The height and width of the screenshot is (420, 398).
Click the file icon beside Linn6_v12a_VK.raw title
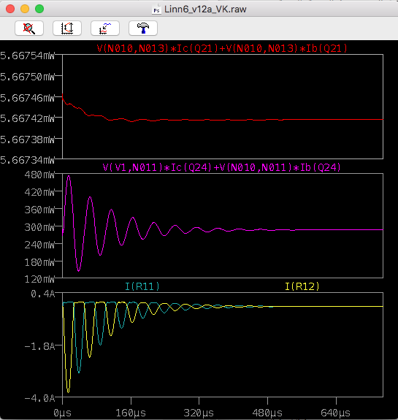(156, 9)
